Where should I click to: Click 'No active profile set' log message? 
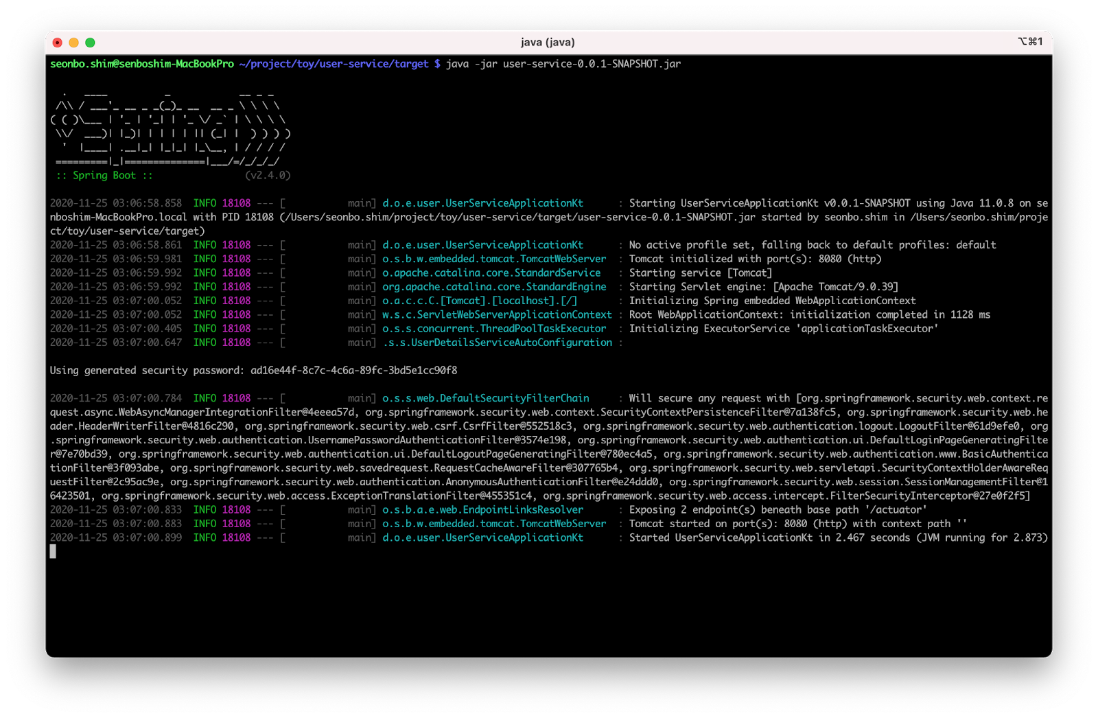[x=813, y=245]
